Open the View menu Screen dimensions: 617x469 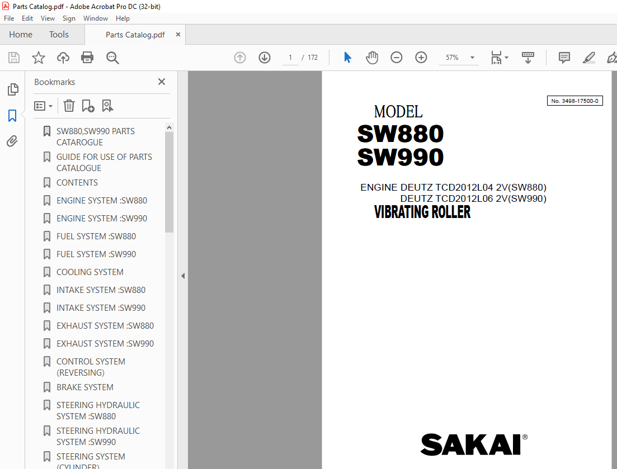(48, 18)
